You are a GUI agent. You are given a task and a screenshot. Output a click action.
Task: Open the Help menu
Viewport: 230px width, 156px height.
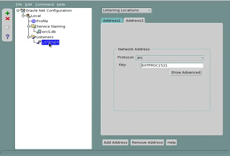pyautogui.click(x=61, y=4)
